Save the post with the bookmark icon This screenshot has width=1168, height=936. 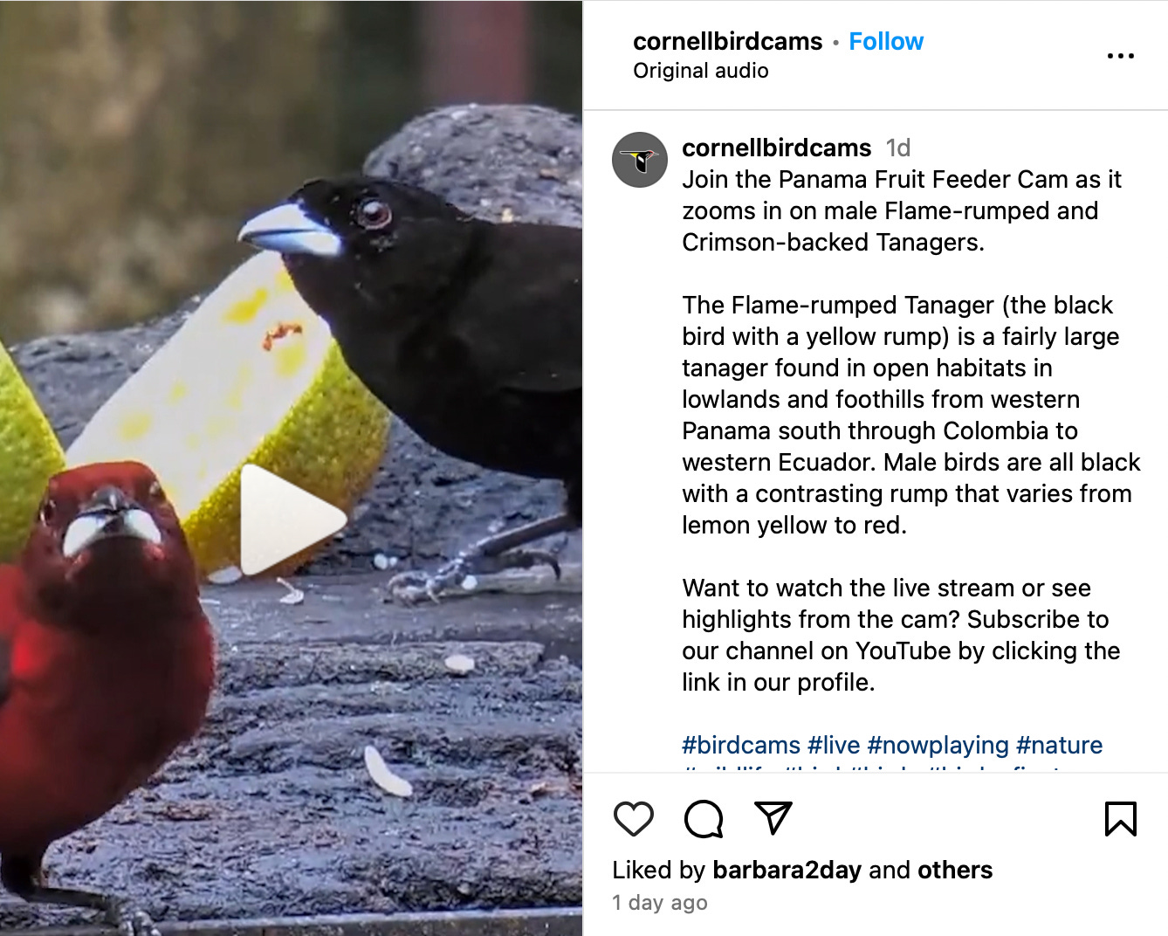click(1120, 819)
